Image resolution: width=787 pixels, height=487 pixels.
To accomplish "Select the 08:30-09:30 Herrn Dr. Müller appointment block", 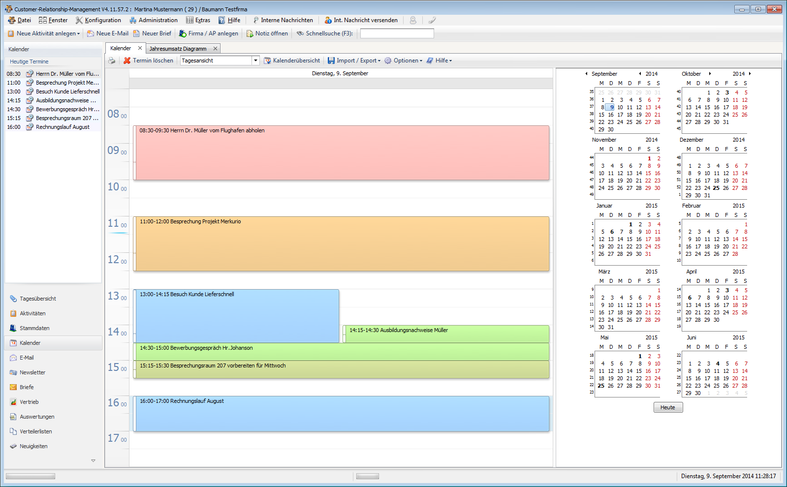I will tap(341, 152).
